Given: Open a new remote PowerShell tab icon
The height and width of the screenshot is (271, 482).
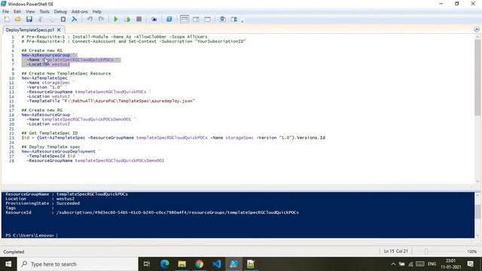Looking at the screenshot, I should point(154,19).
